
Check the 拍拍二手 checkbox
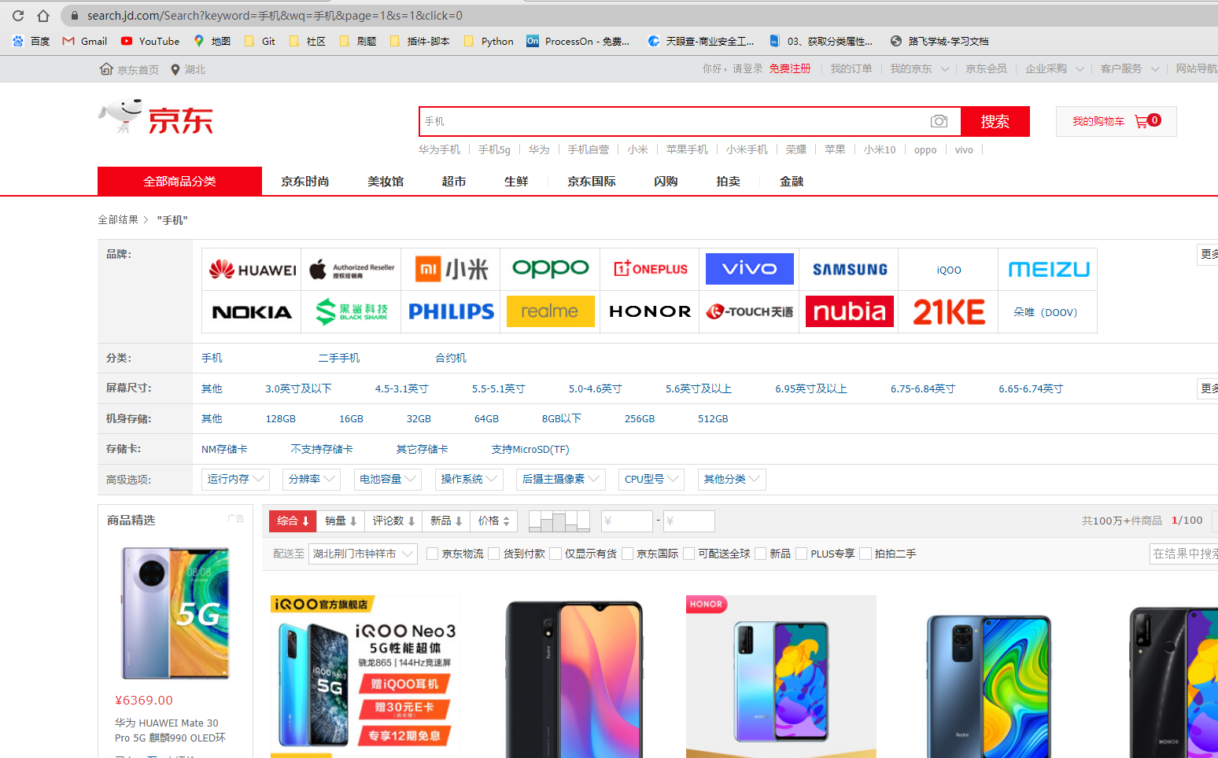tap(866, 554)
